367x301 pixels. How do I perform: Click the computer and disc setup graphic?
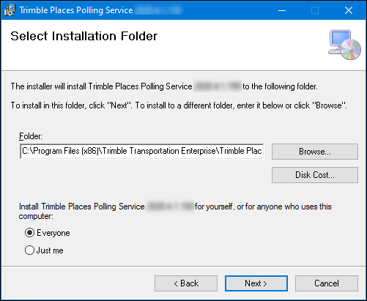point(344,45)
